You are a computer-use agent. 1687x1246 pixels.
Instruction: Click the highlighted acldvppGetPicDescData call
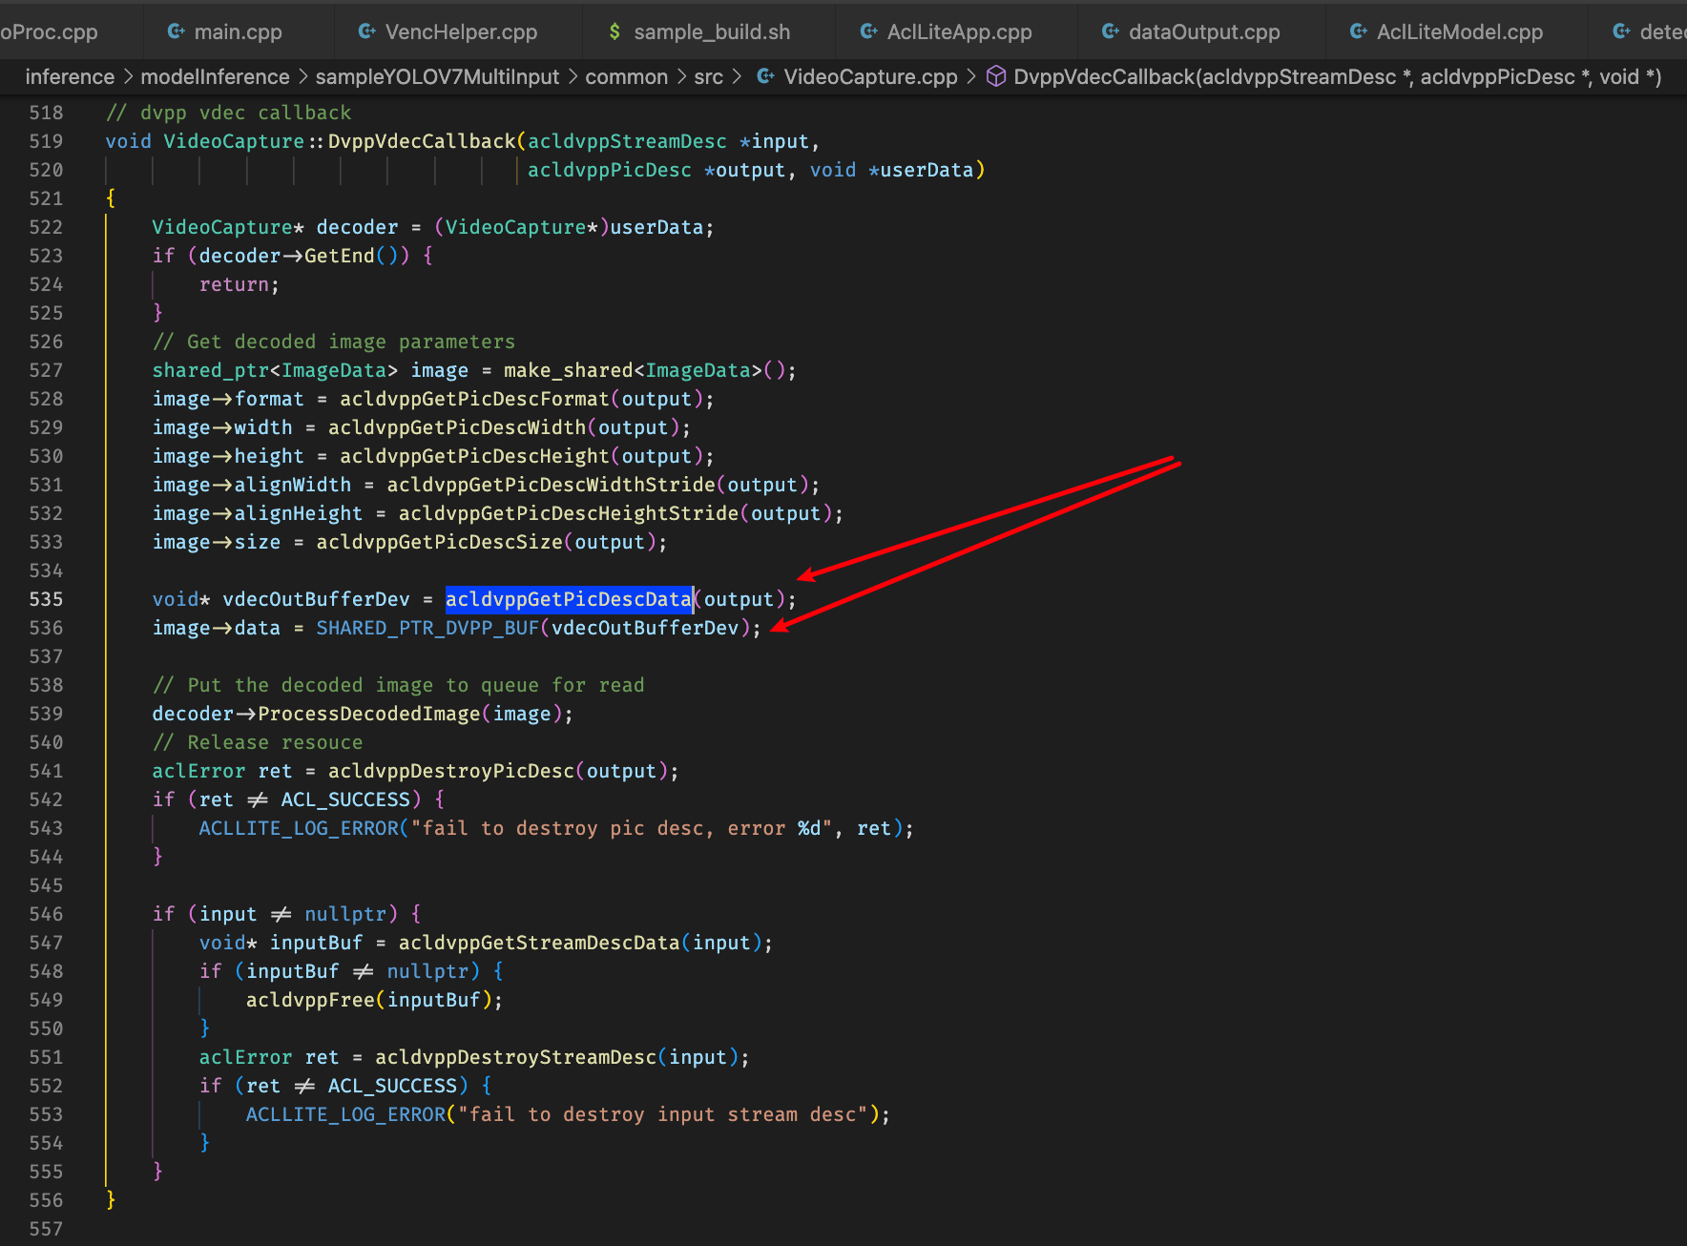[569, 599]
